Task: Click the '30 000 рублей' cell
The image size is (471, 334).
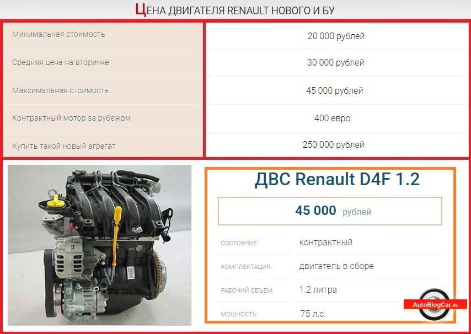Action: 335,62
